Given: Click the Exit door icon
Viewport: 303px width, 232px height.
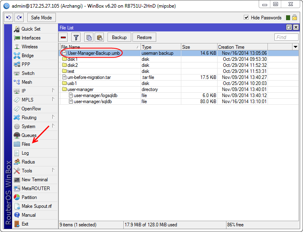Looking at the screenshot, I should 17,224.
